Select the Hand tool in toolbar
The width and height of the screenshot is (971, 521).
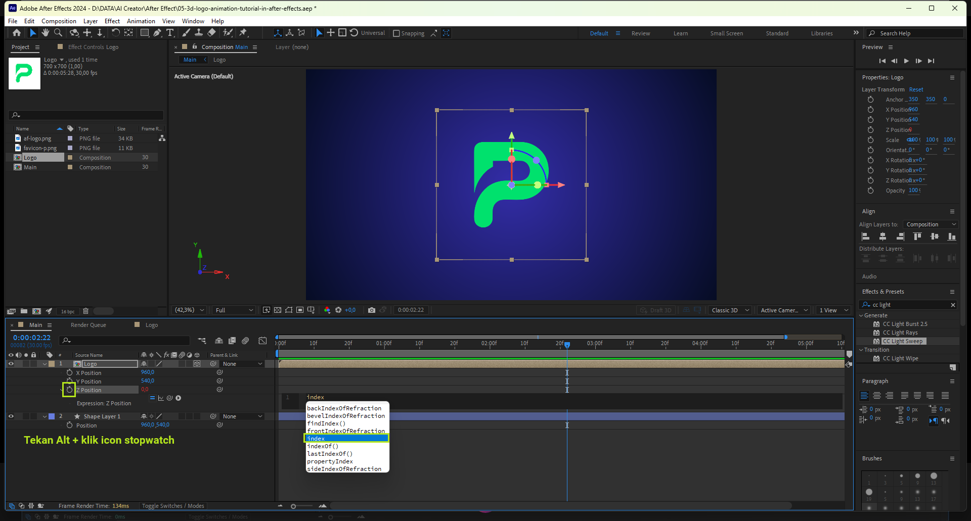pyautogui.click(x=46, y=33)
